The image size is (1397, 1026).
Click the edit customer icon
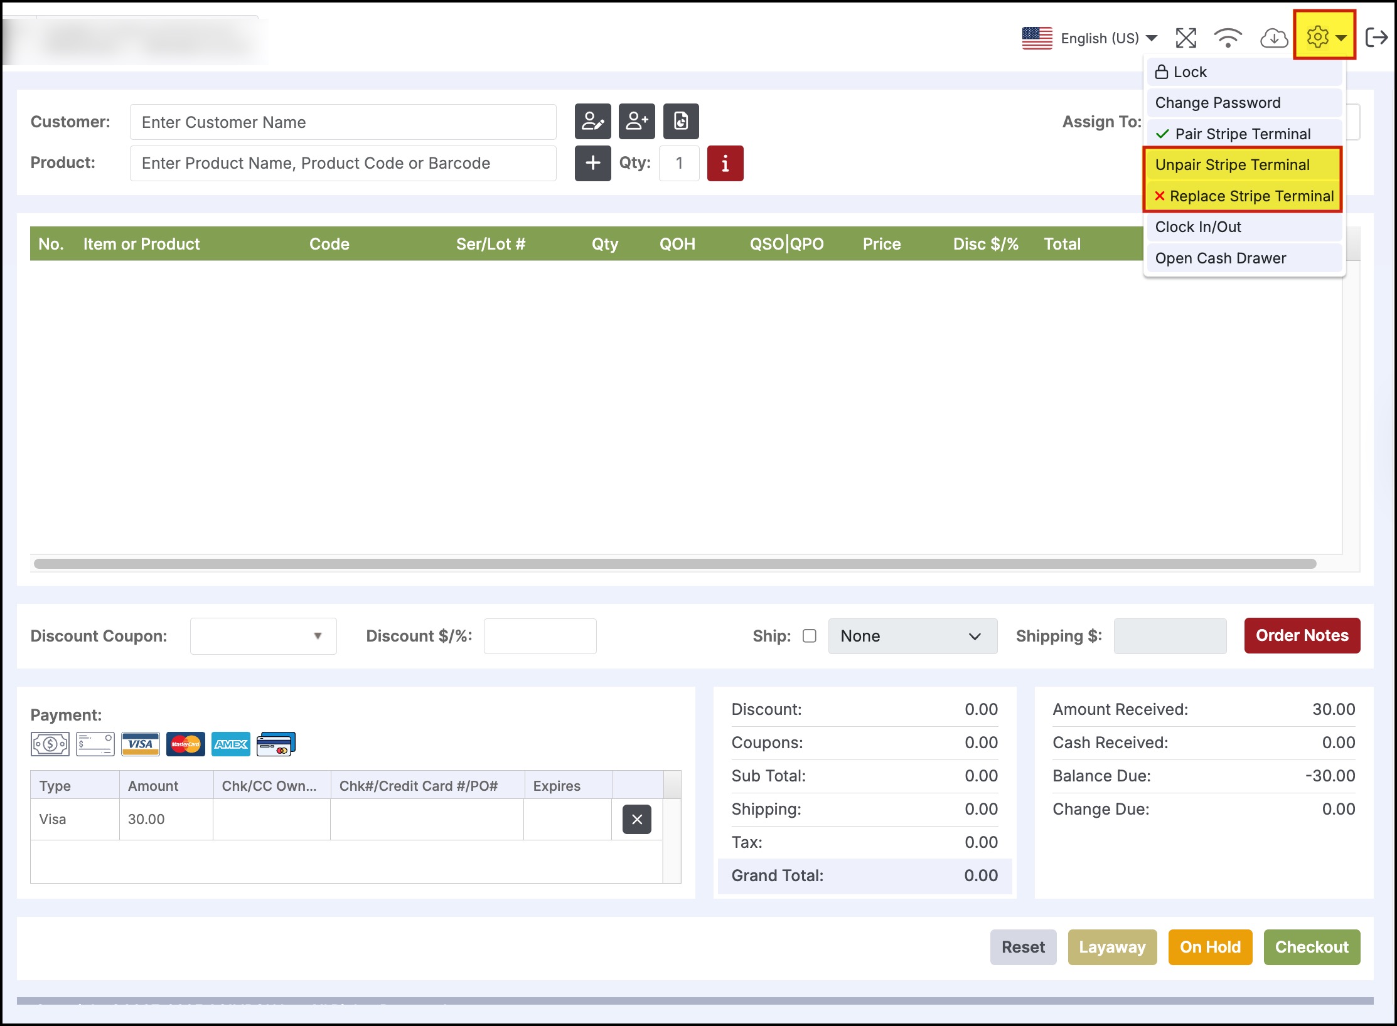(592, 121)
